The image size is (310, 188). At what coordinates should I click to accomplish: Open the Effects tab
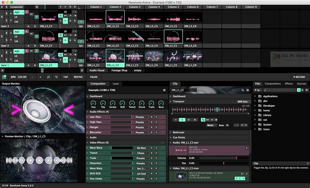pos(289,84)
